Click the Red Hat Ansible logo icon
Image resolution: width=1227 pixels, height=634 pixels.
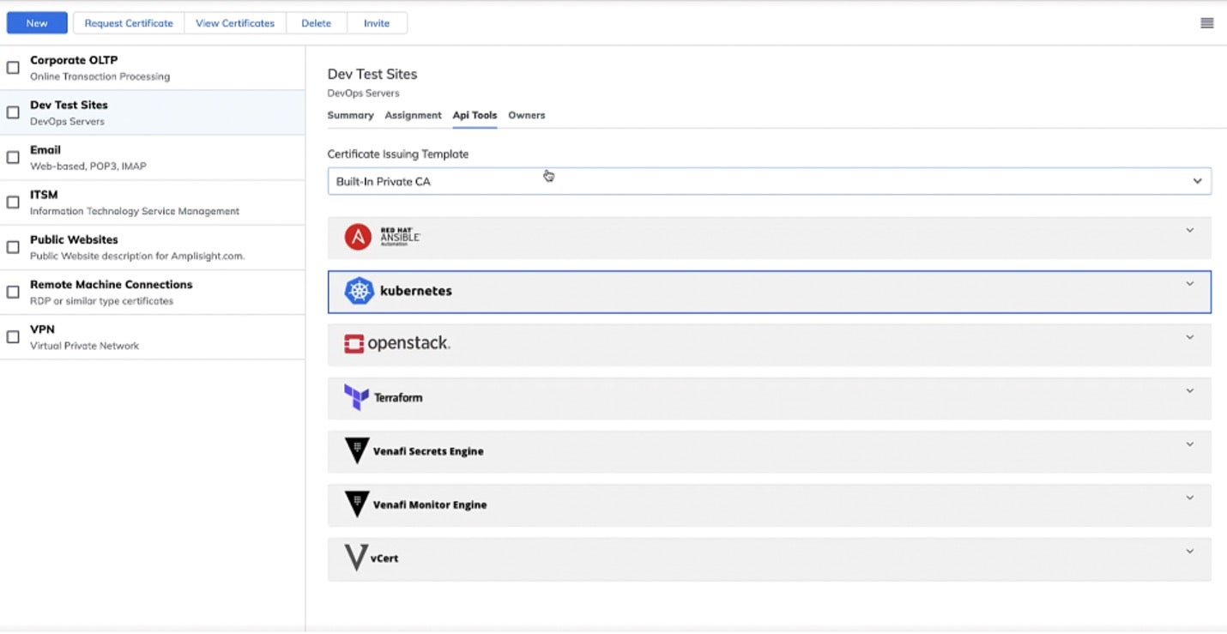[x=358, y=237]
